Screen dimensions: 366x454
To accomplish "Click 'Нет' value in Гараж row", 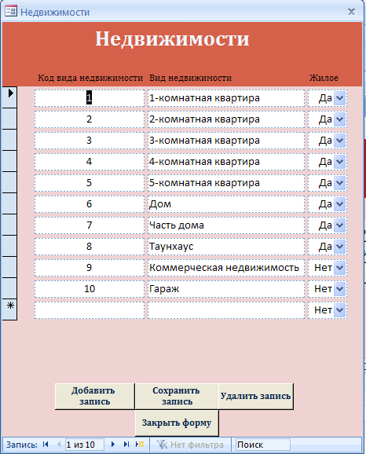I will pyautogui.click(x=323, y=289).
